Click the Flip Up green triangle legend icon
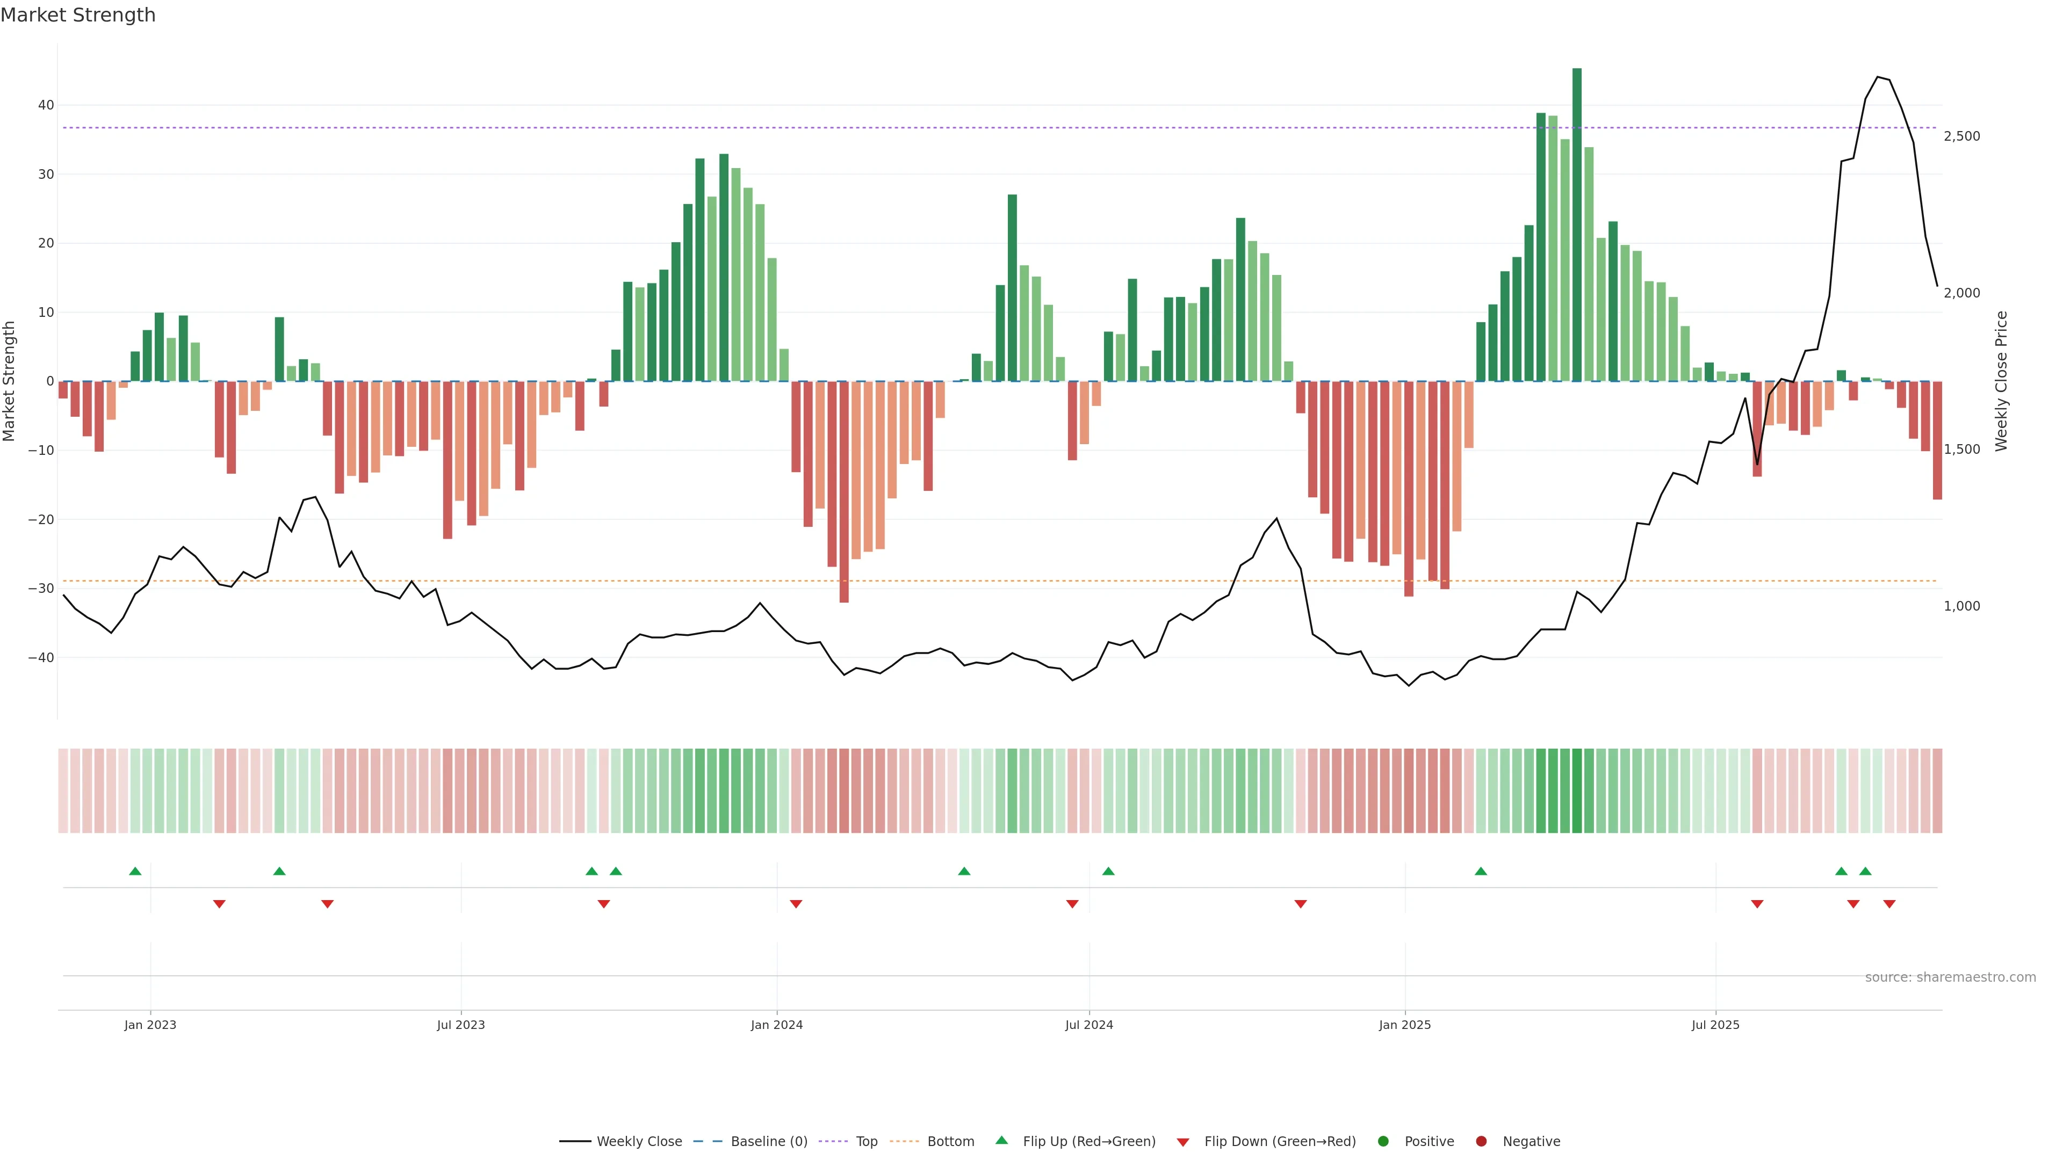Viewport: 2063px width, 1160px height. click(1001, 1141)
